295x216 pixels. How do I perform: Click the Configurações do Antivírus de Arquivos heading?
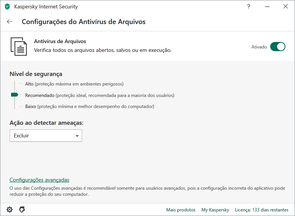coord(84,22)
